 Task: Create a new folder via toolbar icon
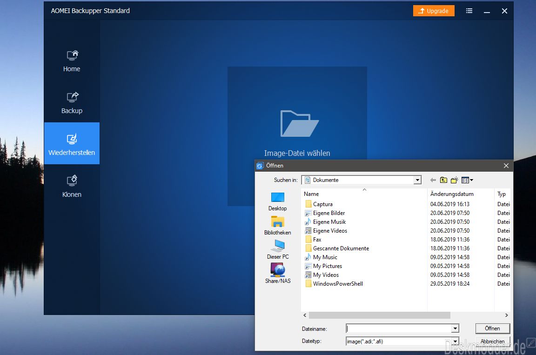pyautogui.click(x=454, y=180)
